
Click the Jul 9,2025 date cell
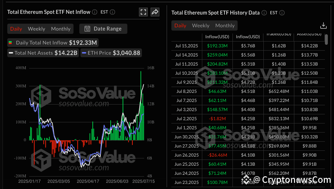point(187,82)
